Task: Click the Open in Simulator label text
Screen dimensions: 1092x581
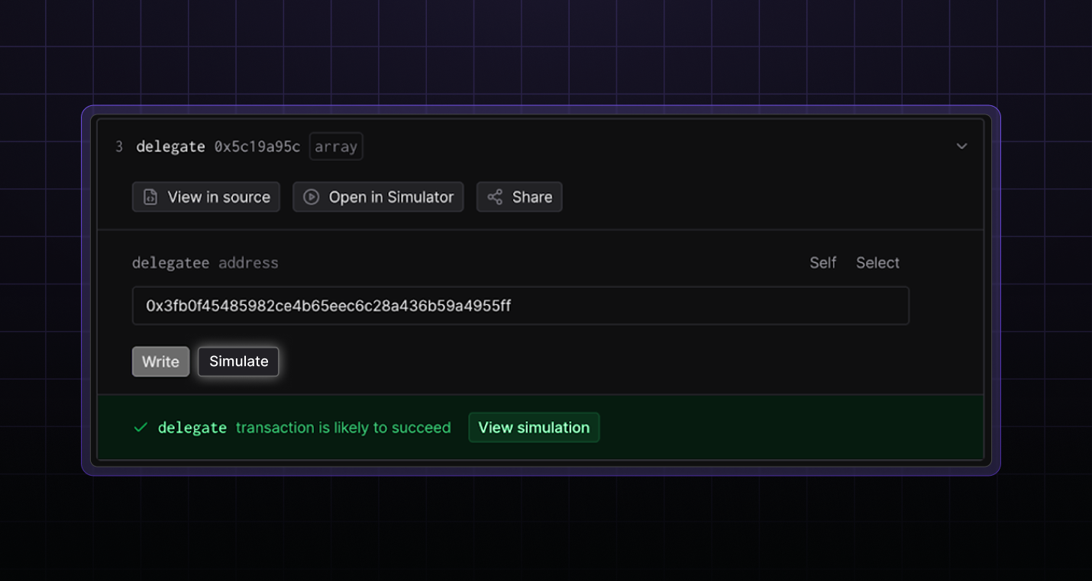Action: pos(391,197)
